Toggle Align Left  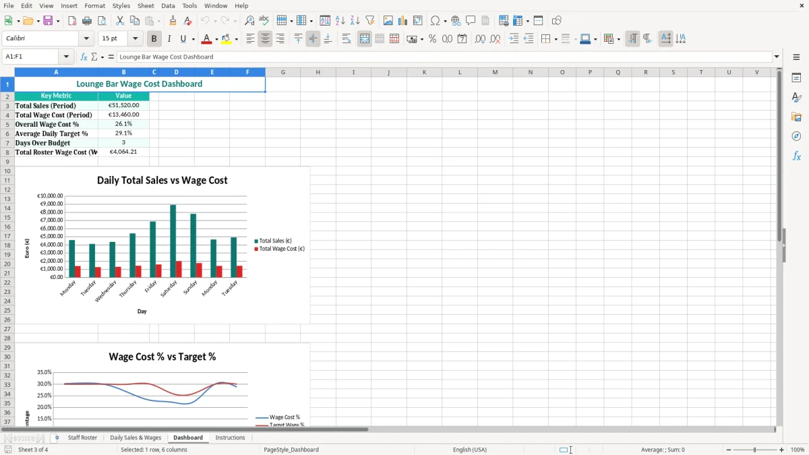point(250,39)
